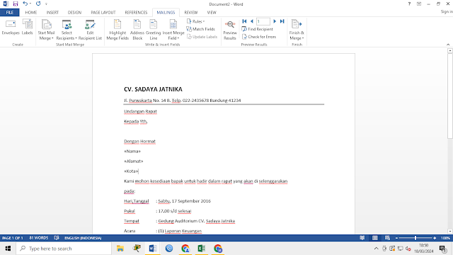453x255 pixels.
Task: Open Finish & Merge dropdown
Action: click(x=297, y=30)
